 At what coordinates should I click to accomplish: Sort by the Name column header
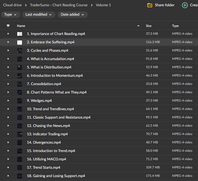pos(21,26)
